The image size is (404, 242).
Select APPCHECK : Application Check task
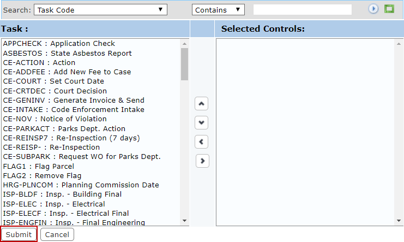click(59, 43)
